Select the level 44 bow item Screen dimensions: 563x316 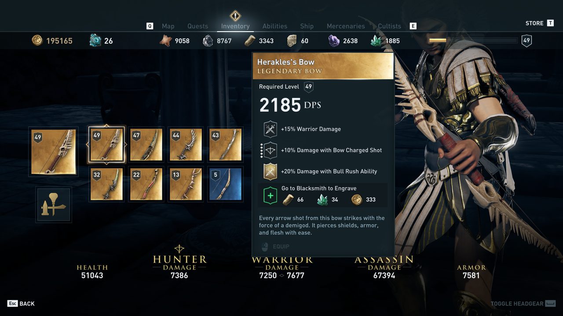tap(186, 144)
